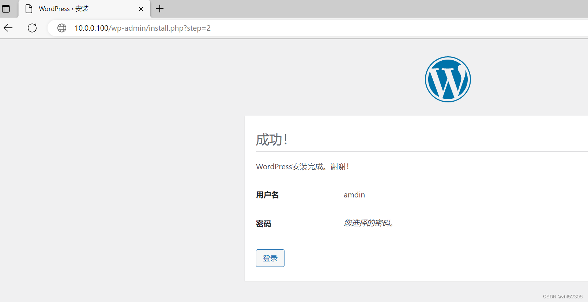Screen dimensions: 588x302
Task: Click the username value amdin
Action: pos(354,195)
